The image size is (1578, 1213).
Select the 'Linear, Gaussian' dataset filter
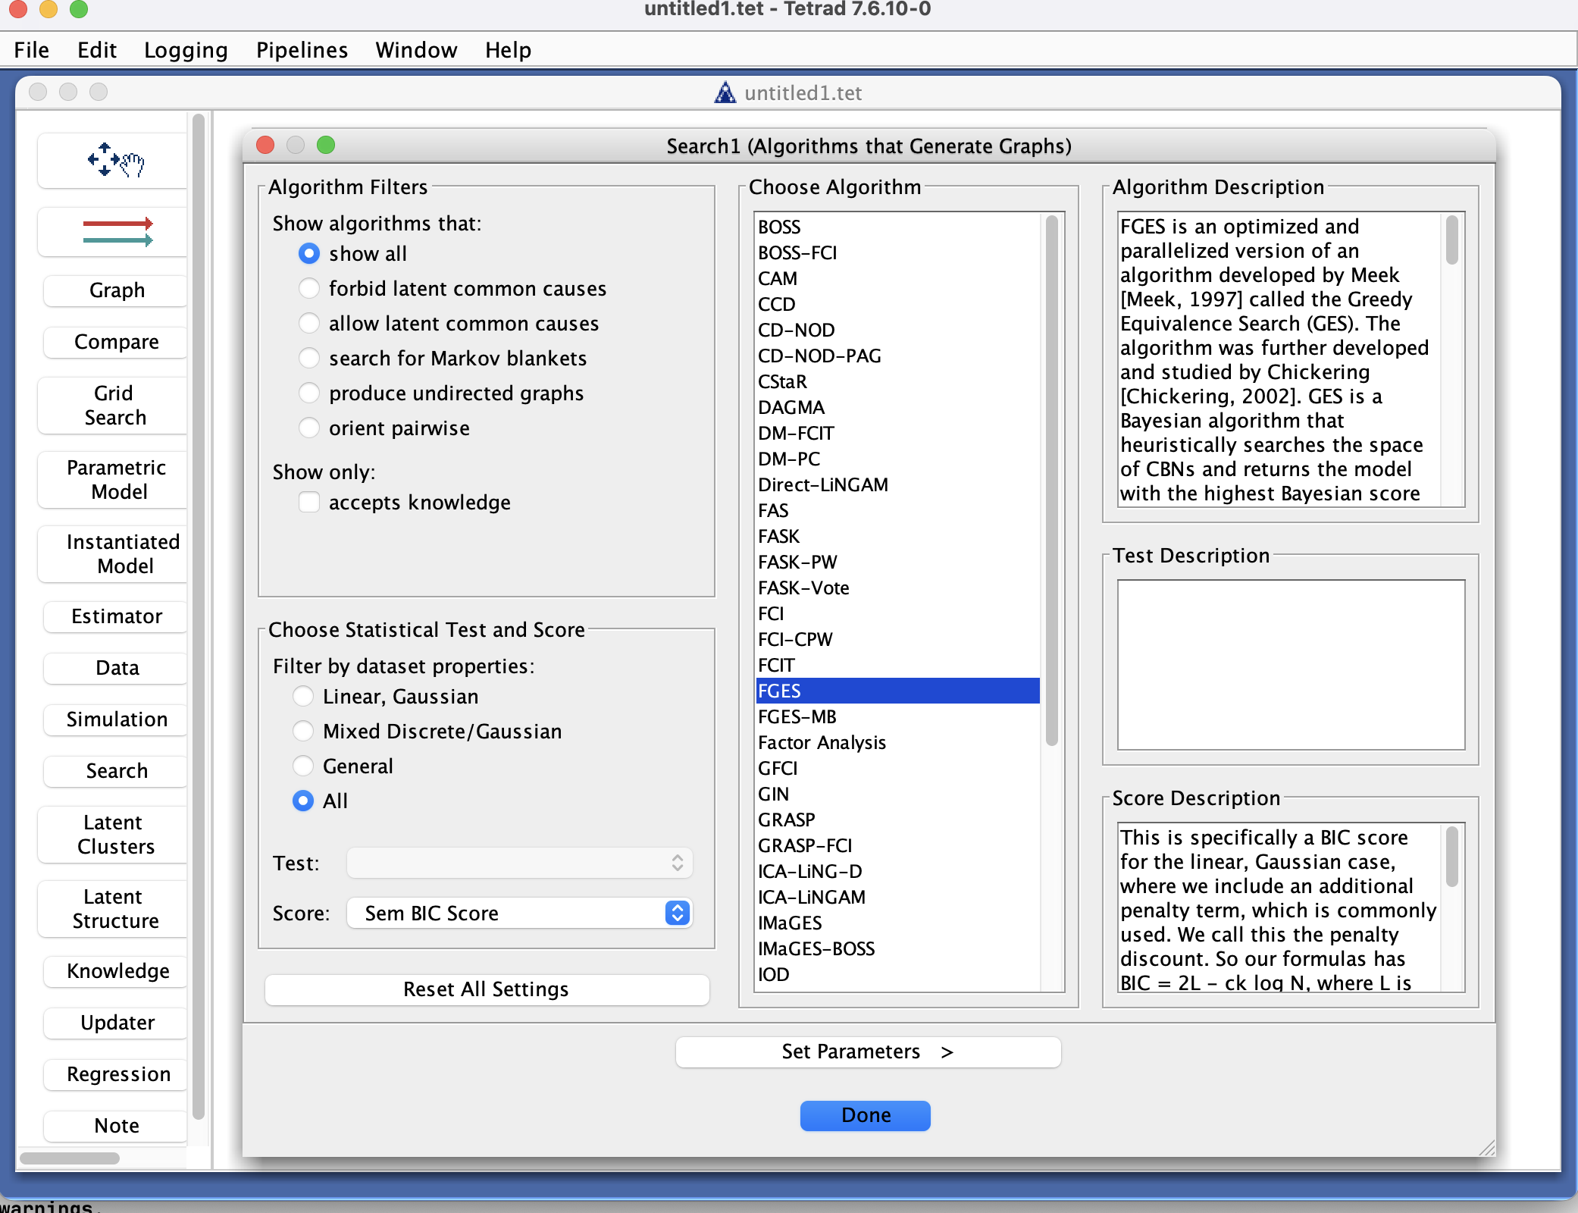pyautogui.click(x=303, y=696)
